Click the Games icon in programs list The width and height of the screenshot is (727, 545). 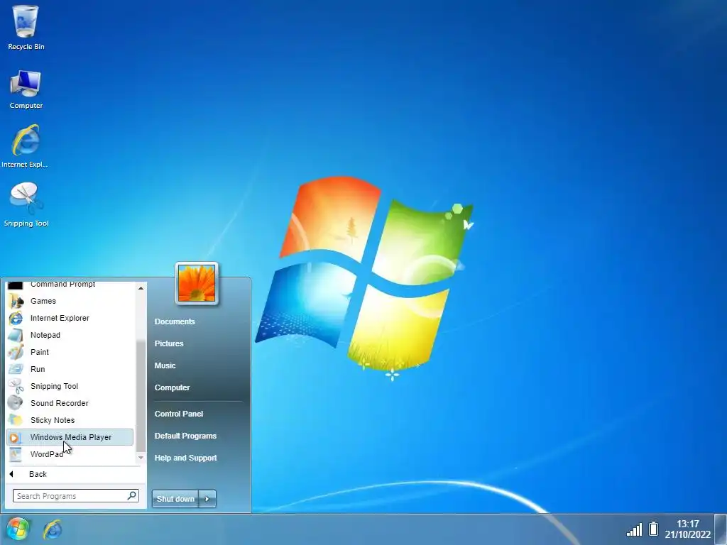pyautogui.click(x=16, y=301)
